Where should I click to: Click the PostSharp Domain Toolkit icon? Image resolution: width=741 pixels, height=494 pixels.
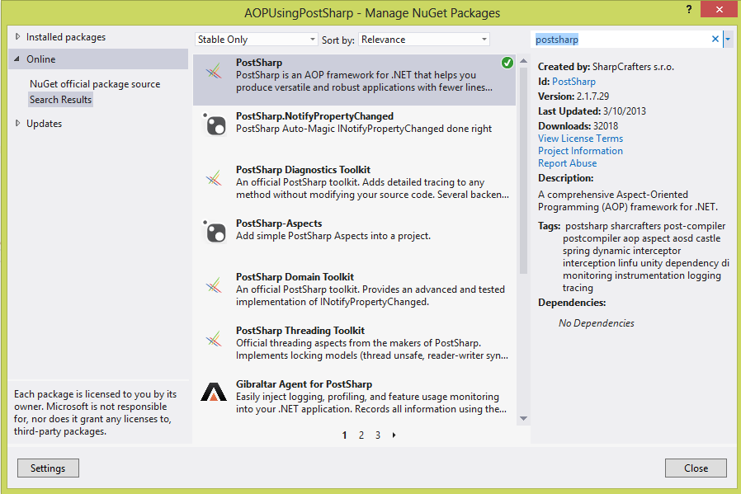click(x=214, y=285)
